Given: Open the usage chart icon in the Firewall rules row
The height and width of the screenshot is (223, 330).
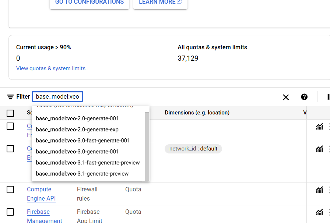Looking at the screenshot, I should tap(319, 190).
